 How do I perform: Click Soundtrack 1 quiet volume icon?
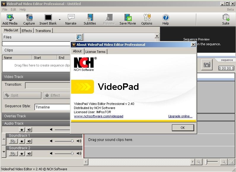tap(51, 141)
